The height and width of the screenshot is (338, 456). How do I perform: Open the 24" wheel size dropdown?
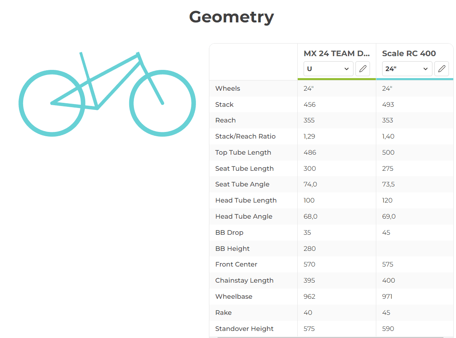pos(407,69)
